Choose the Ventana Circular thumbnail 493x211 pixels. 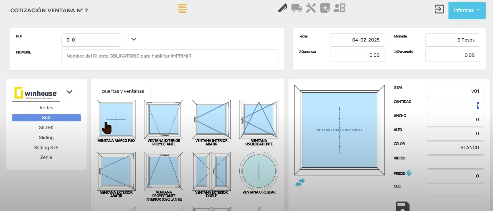click(x=259, y=171)
